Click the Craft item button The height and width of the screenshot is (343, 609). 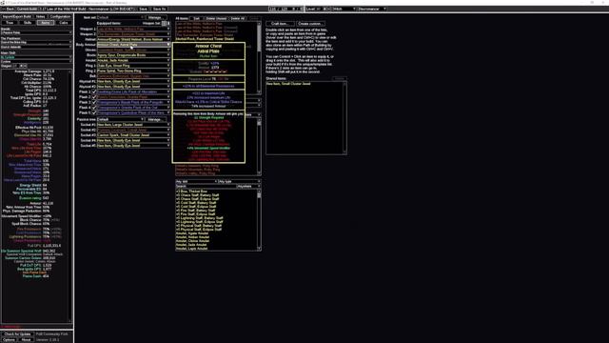[x=280, y=24]
